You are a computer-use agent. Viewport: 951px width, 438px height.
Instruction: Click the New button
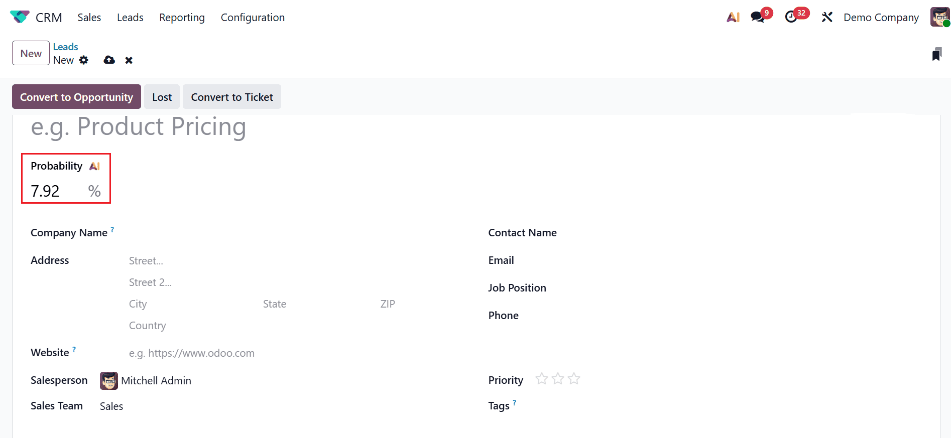(31, 53)
